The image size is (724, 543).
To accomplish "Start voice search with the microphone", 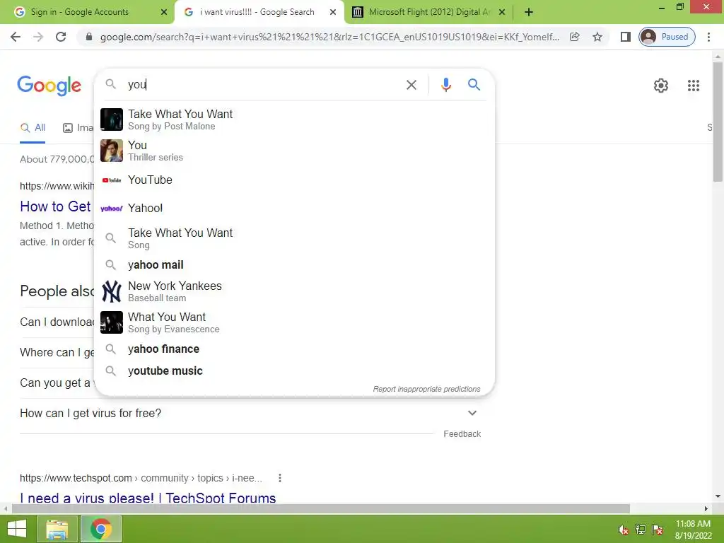I will point(445,85).
